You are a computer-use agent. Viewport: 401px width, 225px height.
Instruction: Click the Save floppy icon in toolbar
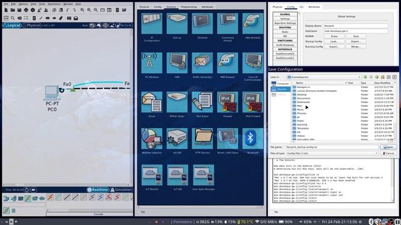19,10
